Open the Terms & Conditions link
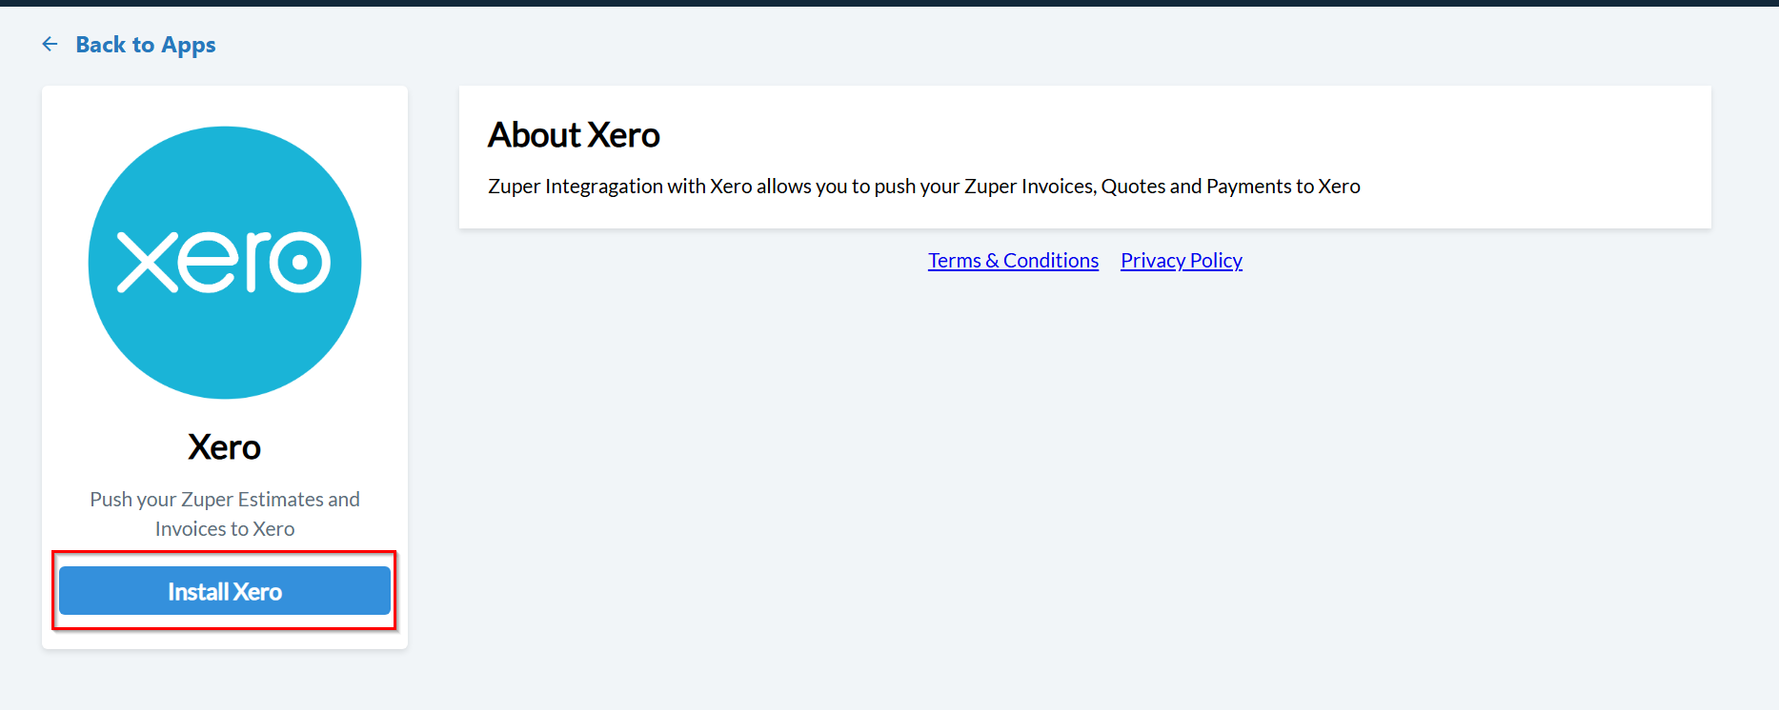The height and width of the screenshot is (710, 1779). pyautogui.click(x=1013, y=260)
